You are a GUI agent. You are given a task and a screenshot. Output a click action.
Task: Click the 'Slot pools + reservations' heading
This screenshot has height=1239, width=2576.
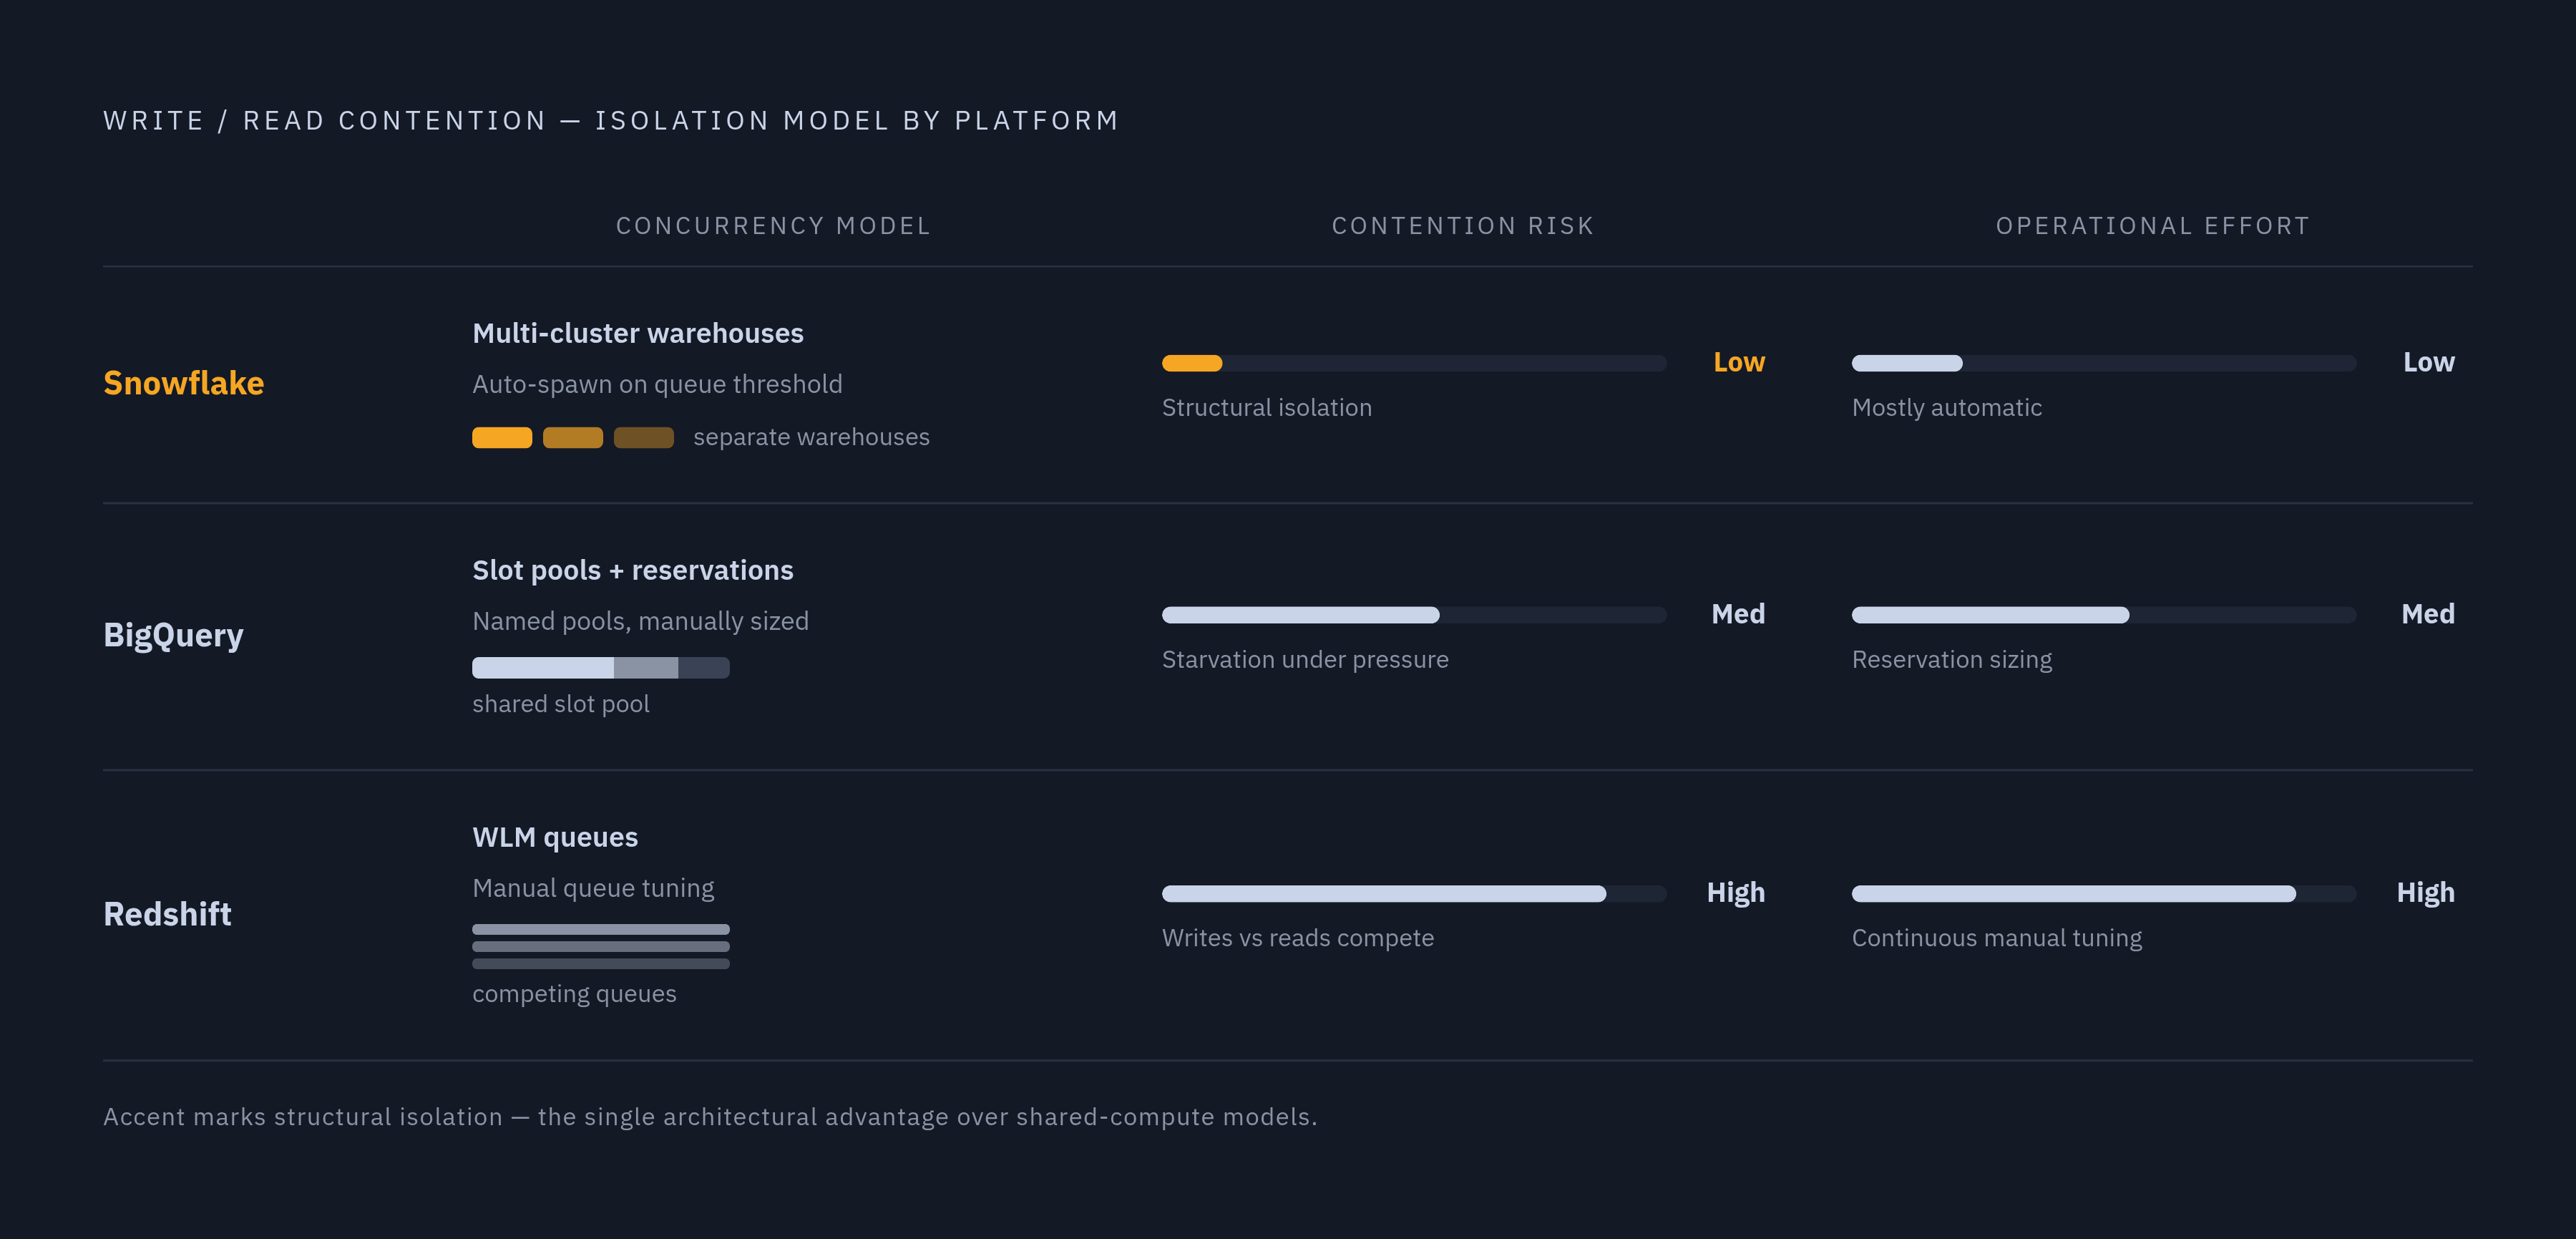[632, 570]
